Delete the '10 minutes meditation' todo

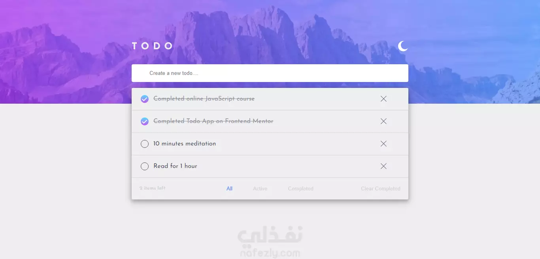click(383, 144)
